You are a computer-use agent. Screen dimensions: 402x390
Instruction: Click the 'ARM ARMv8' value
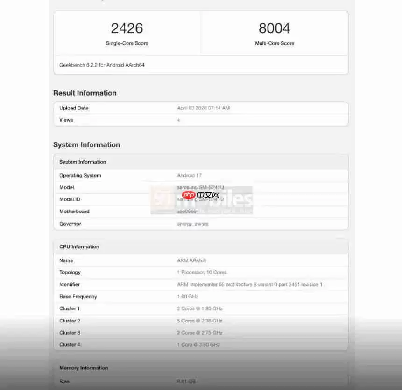click(191, 260)
